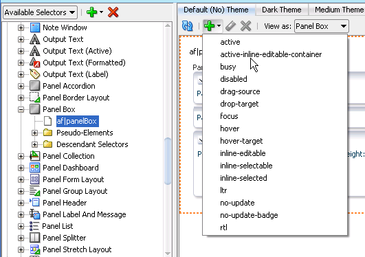This screenshot has width=365, height=257.
Task: Click the selector tree scrollbar thumb
Action: pyautogui.click(x=168, y=161)
